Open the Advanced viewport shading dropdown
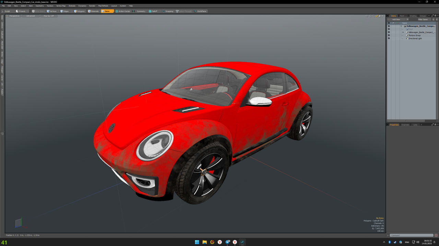This screenshot has width=439, height=246. [x=31, y=16]
